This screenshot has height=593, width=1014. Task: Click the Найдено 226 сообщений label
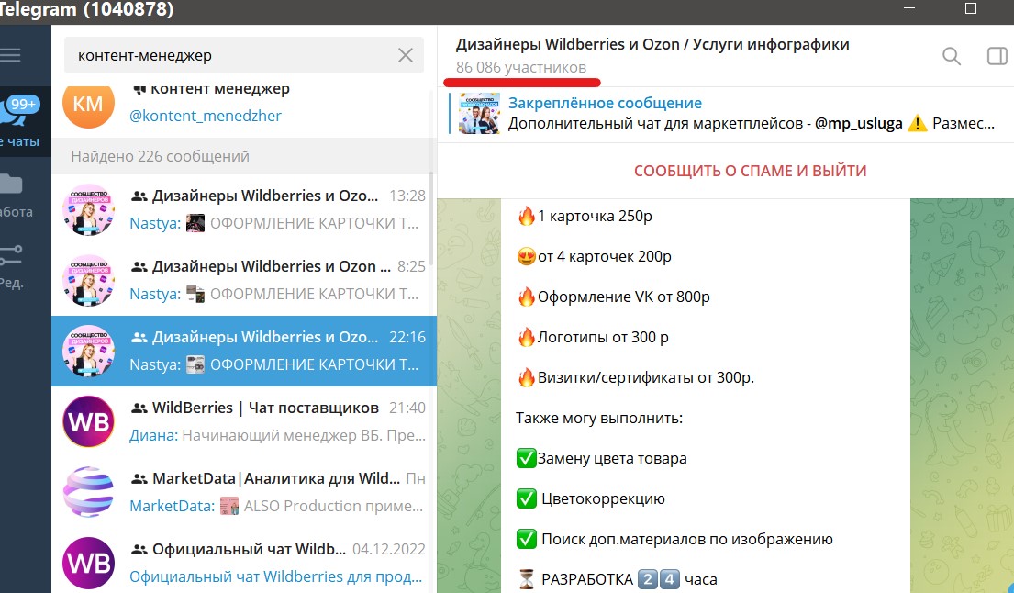(x=160, y=156)
